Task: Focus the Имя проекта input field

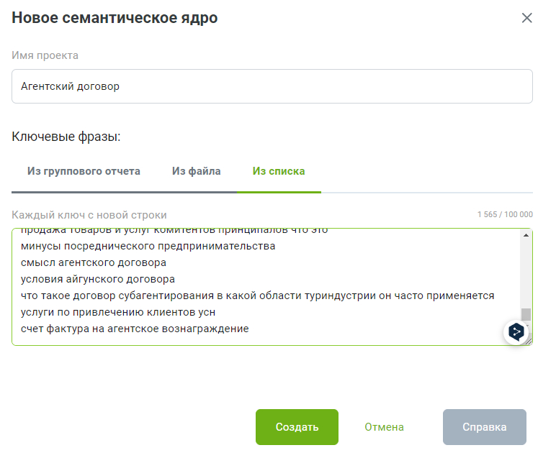Action: pos(272,86)
